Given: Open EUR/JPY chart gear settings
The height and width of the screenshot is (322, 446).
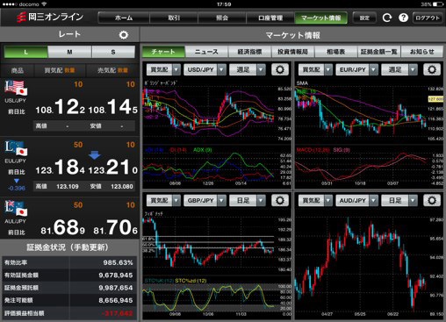Looking at the screenshot, I should [x=432, y=69].
